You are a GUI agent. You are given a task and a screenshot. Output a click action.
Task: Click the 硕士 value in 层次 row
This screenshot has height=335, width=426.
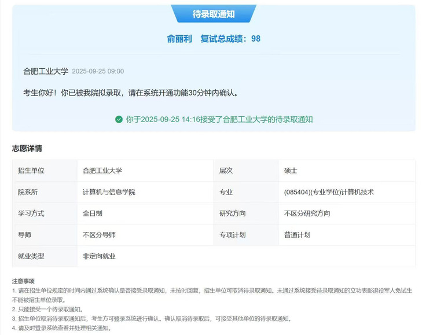tap(291, 171)
